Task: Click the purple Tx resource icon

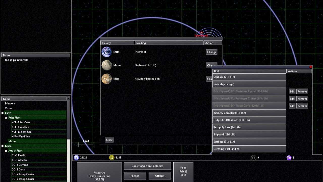Action: pyautogui.click(x=289, y=158)
